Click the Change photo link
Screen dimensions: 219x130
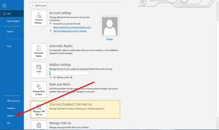109,39
